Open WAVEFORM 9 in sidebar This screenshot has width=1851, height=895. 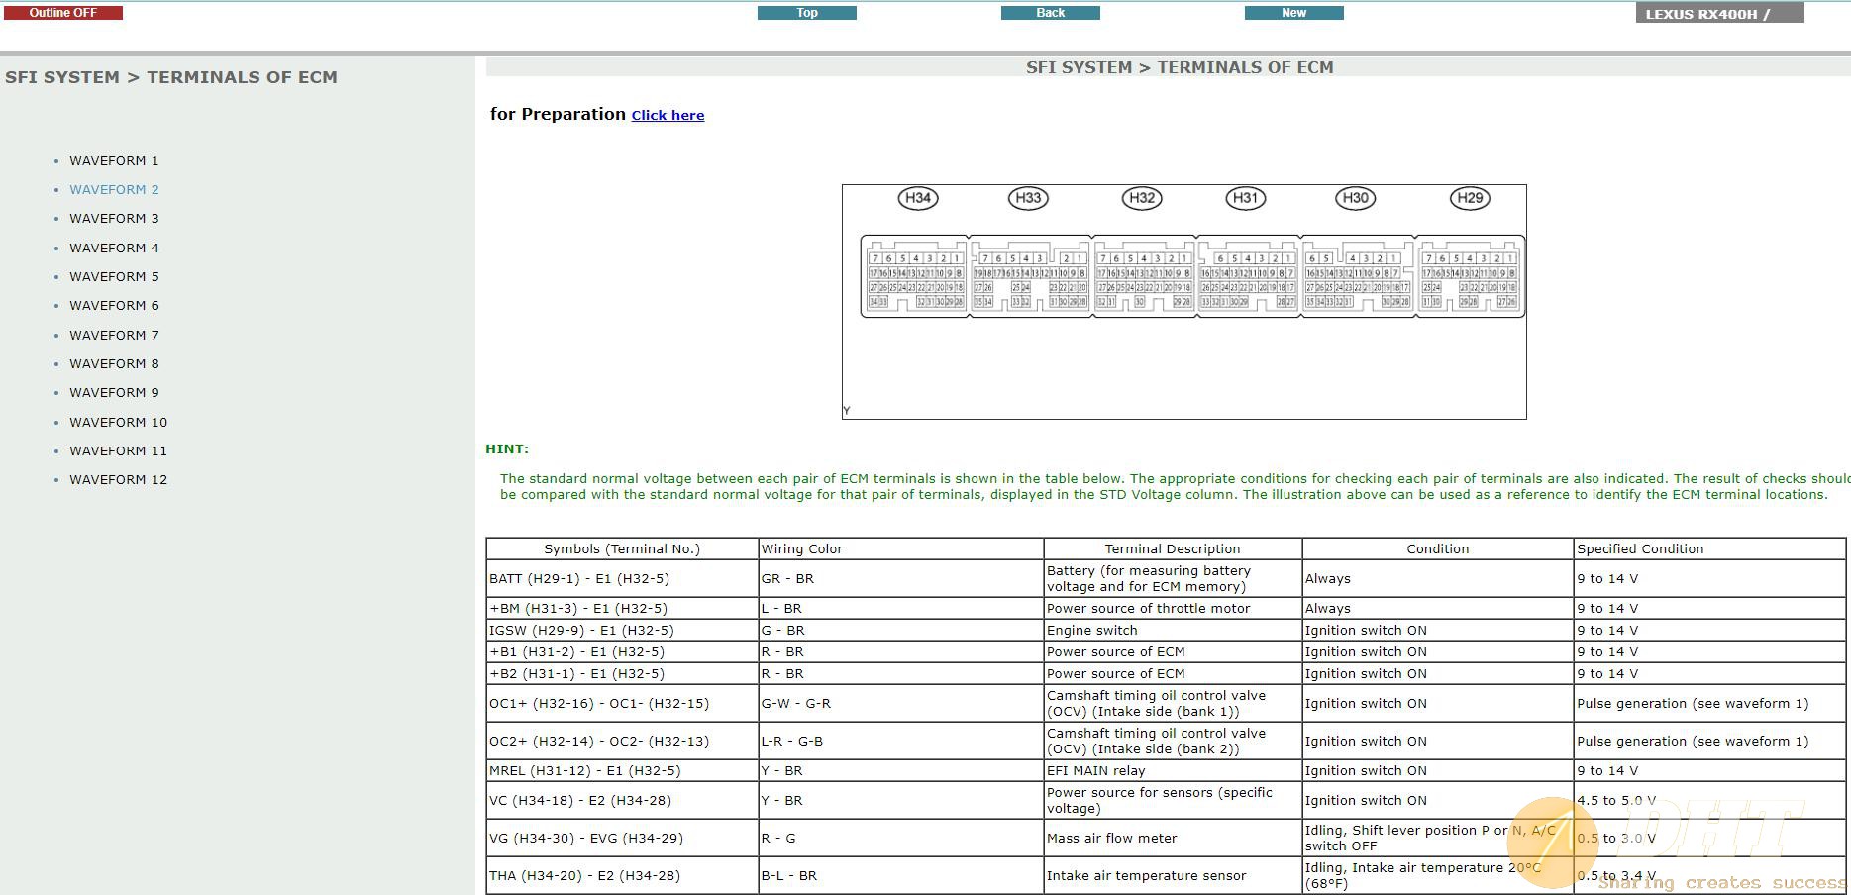pos(114,392)
